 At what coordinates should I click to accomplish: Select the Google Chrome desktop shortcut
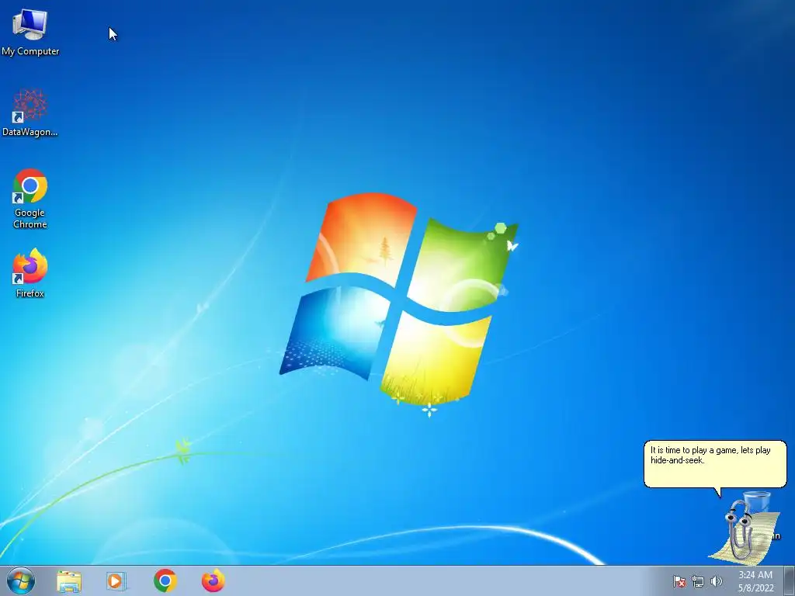(x=30, y=198)
